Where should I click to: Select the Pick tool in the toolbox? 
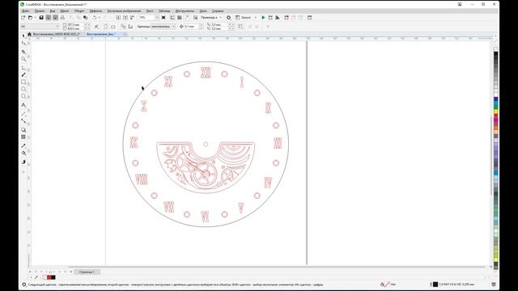coord(23,36)
